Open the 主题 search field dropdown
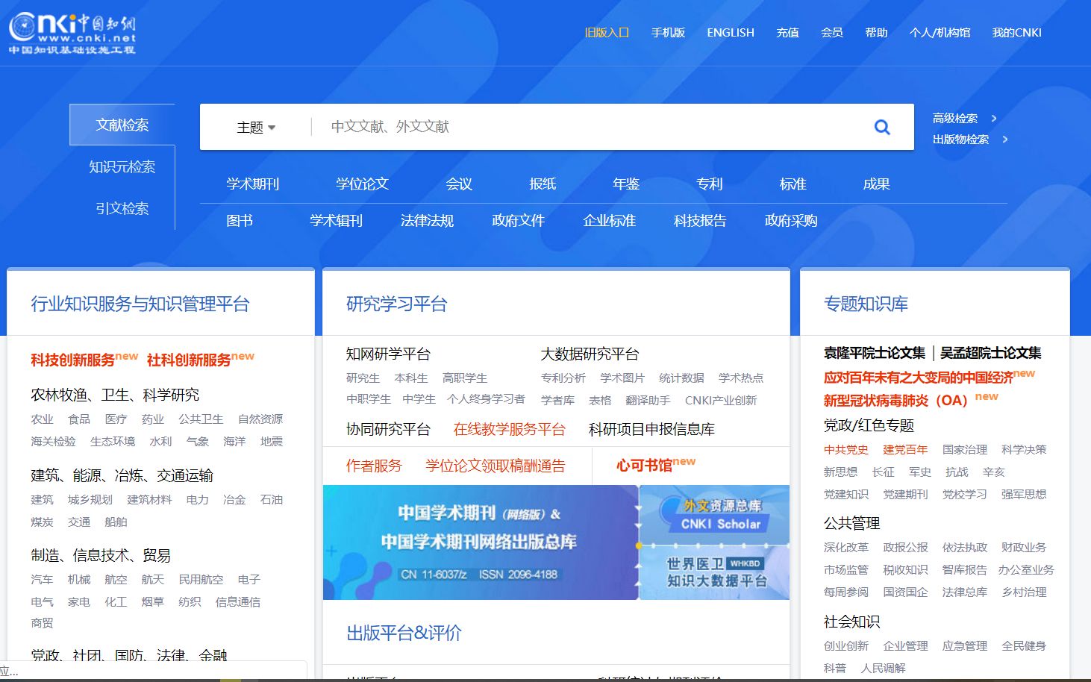The image size is (1091, 682). tap(256, 128)
